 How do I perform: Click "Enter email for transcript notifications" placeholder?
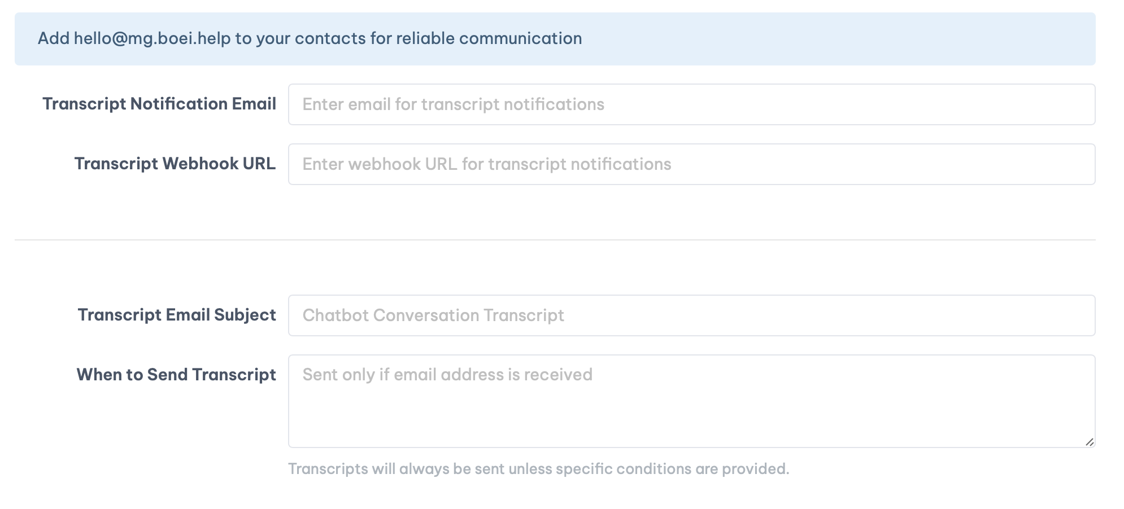click(453, 104)
